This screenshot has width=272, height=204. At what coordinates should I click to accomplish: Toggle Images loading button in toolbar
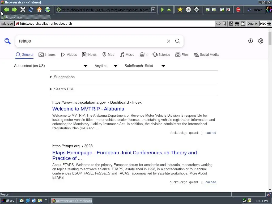pyautogui.click(x=255, y=10)
